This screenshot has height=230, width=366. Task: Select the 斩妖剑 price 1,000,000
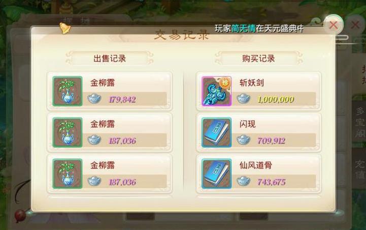tap(276, 99)
